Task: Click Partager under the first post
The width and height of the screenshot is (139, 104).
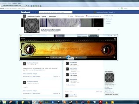Action: 35,74
